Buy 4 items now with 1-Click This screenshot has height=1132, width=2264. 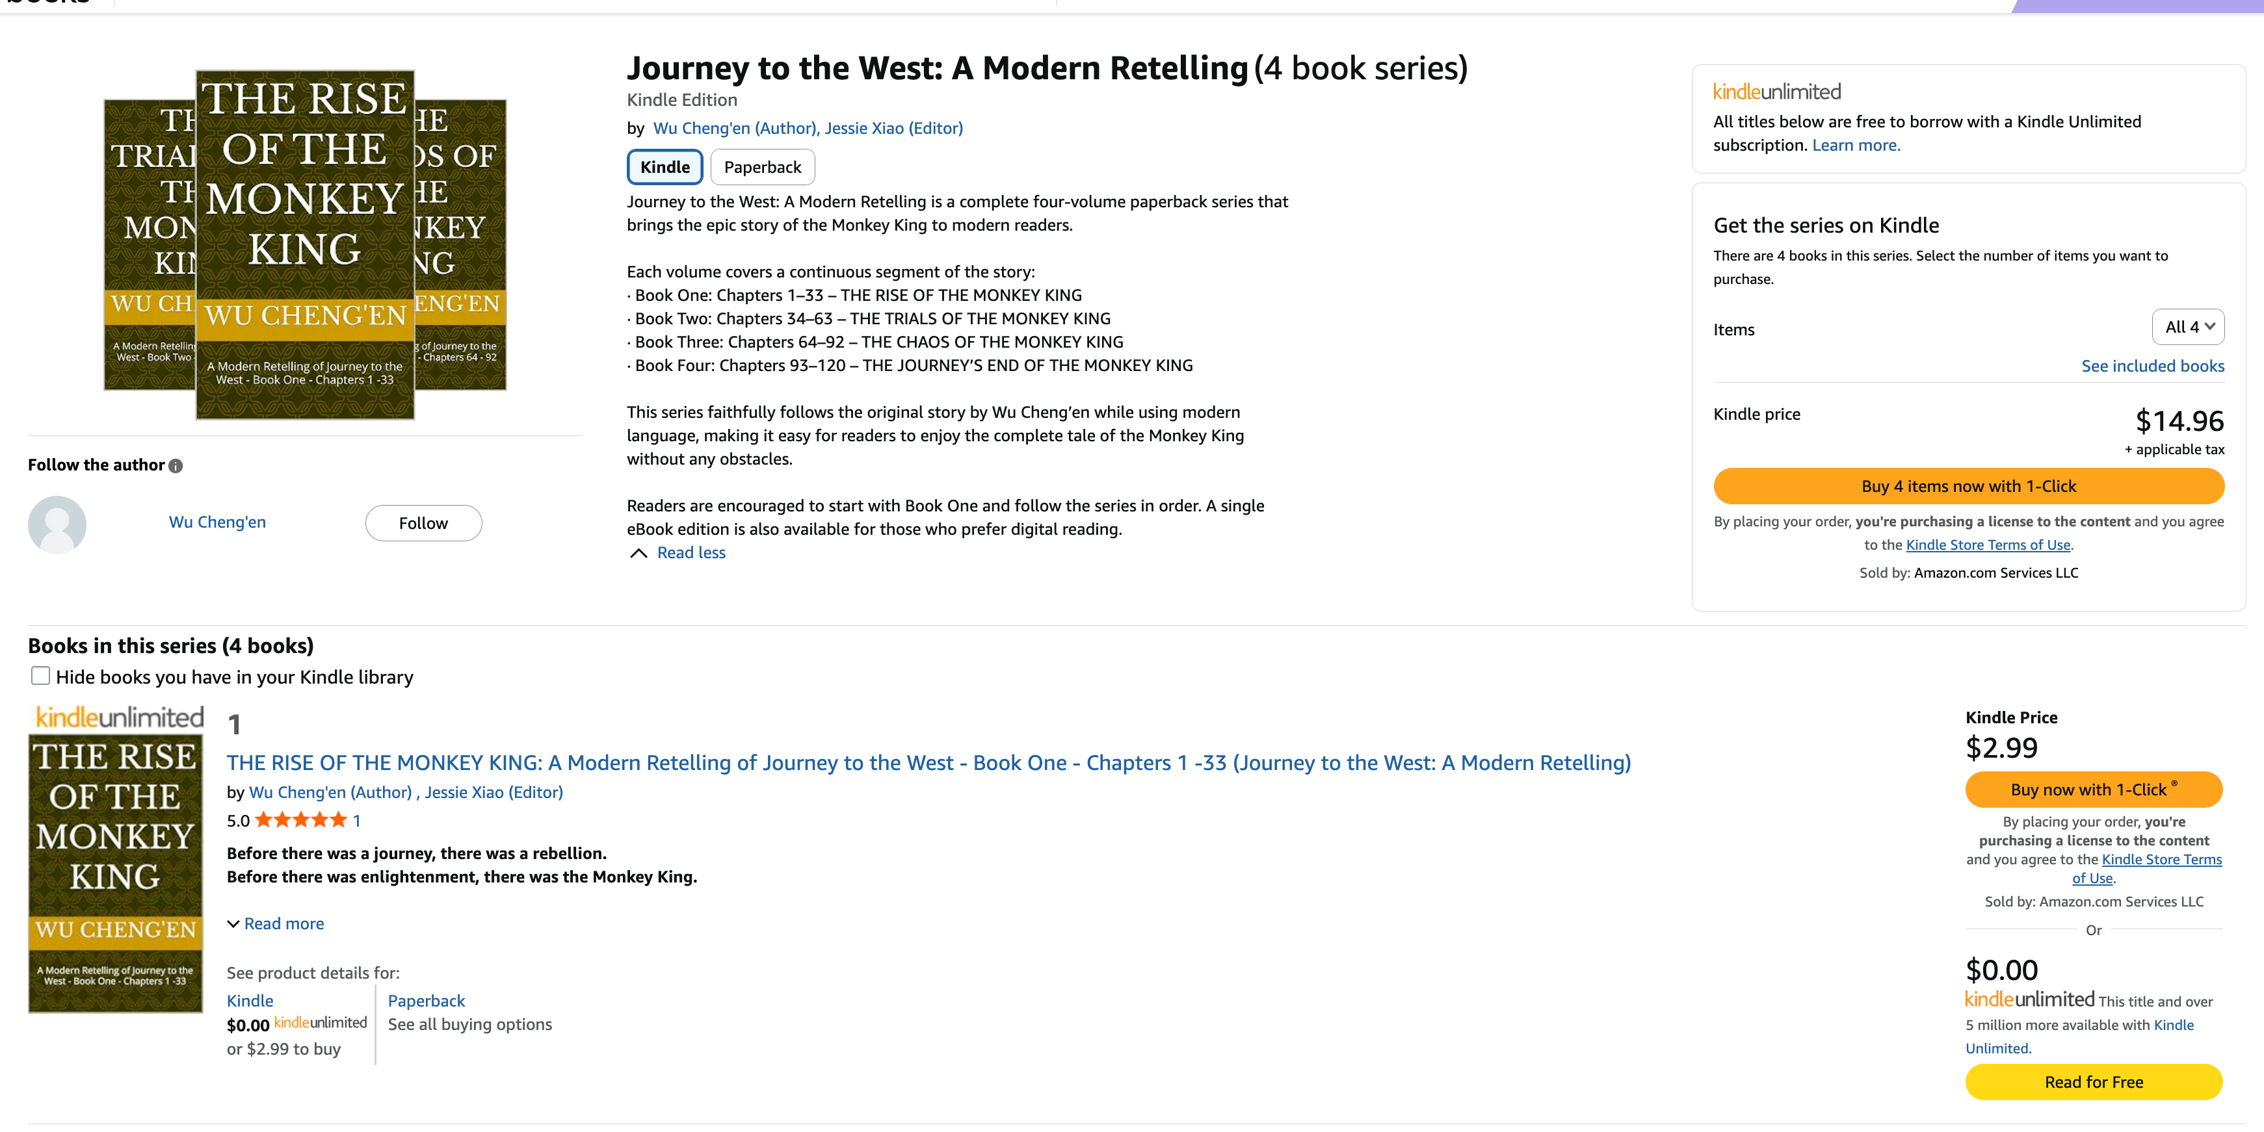pyautogui.click(x=1969, y=485)
